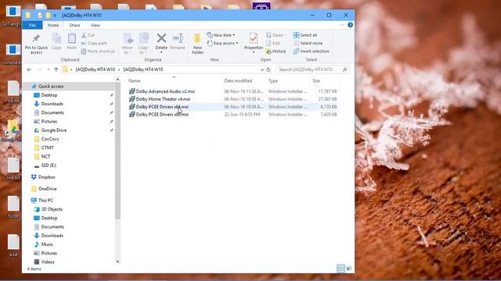Switch to the View ribbon tab
Viewport: 501px width, 281px height.
tap(95, 25)
